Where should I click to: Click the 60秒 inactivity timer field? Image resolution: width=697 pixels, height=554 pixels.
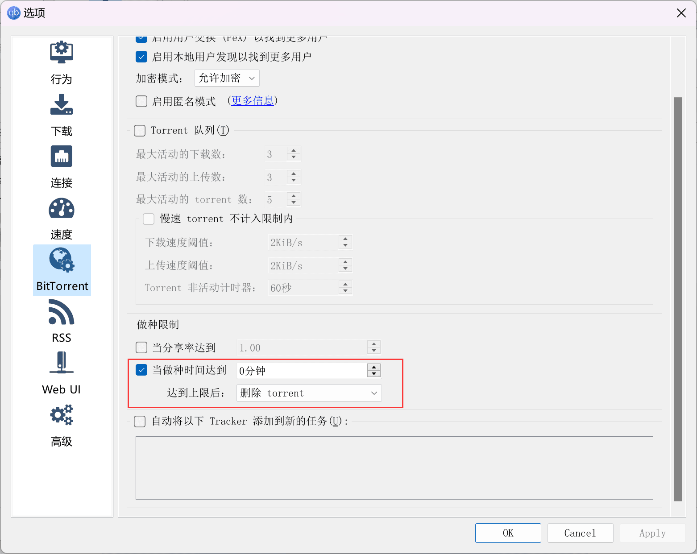click(303, 288)
